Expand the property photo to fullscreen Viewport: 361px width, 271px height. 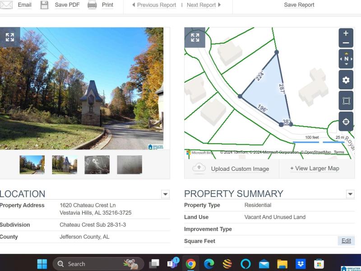tap(10, 37)
